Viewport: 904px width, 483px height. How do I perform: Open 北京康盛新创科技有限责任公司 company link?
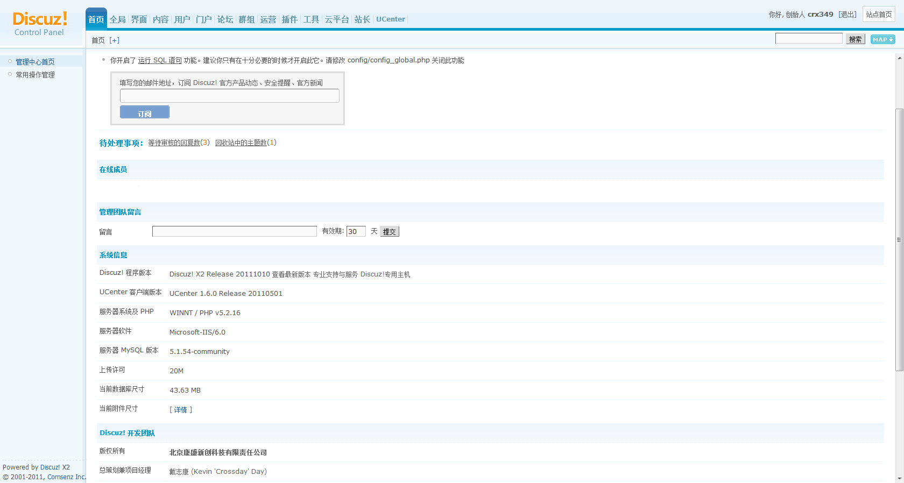point(218,452)
